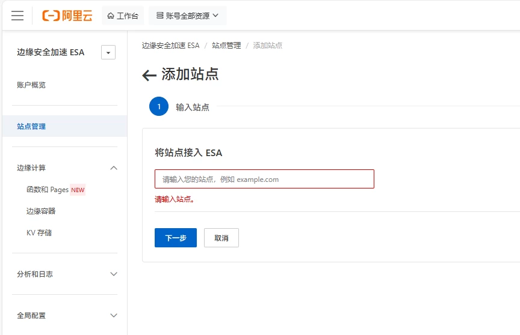Open 账户概览 in the sidebar
520x335 pixels.
pyautogui.click(x=31, y=85)
